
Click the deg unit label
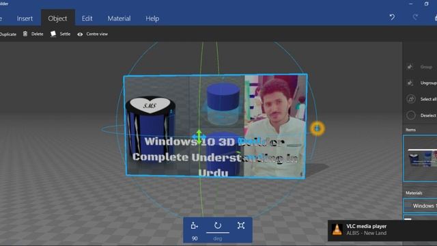click(x=217, y=238)
